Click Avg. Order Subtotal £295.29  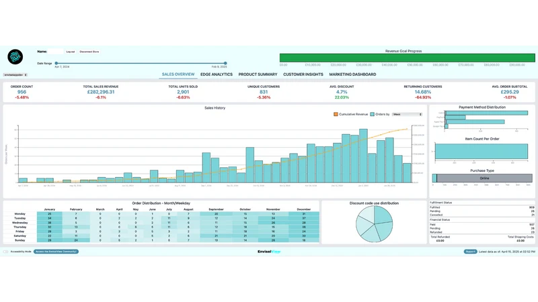click(x=510, y=92)
